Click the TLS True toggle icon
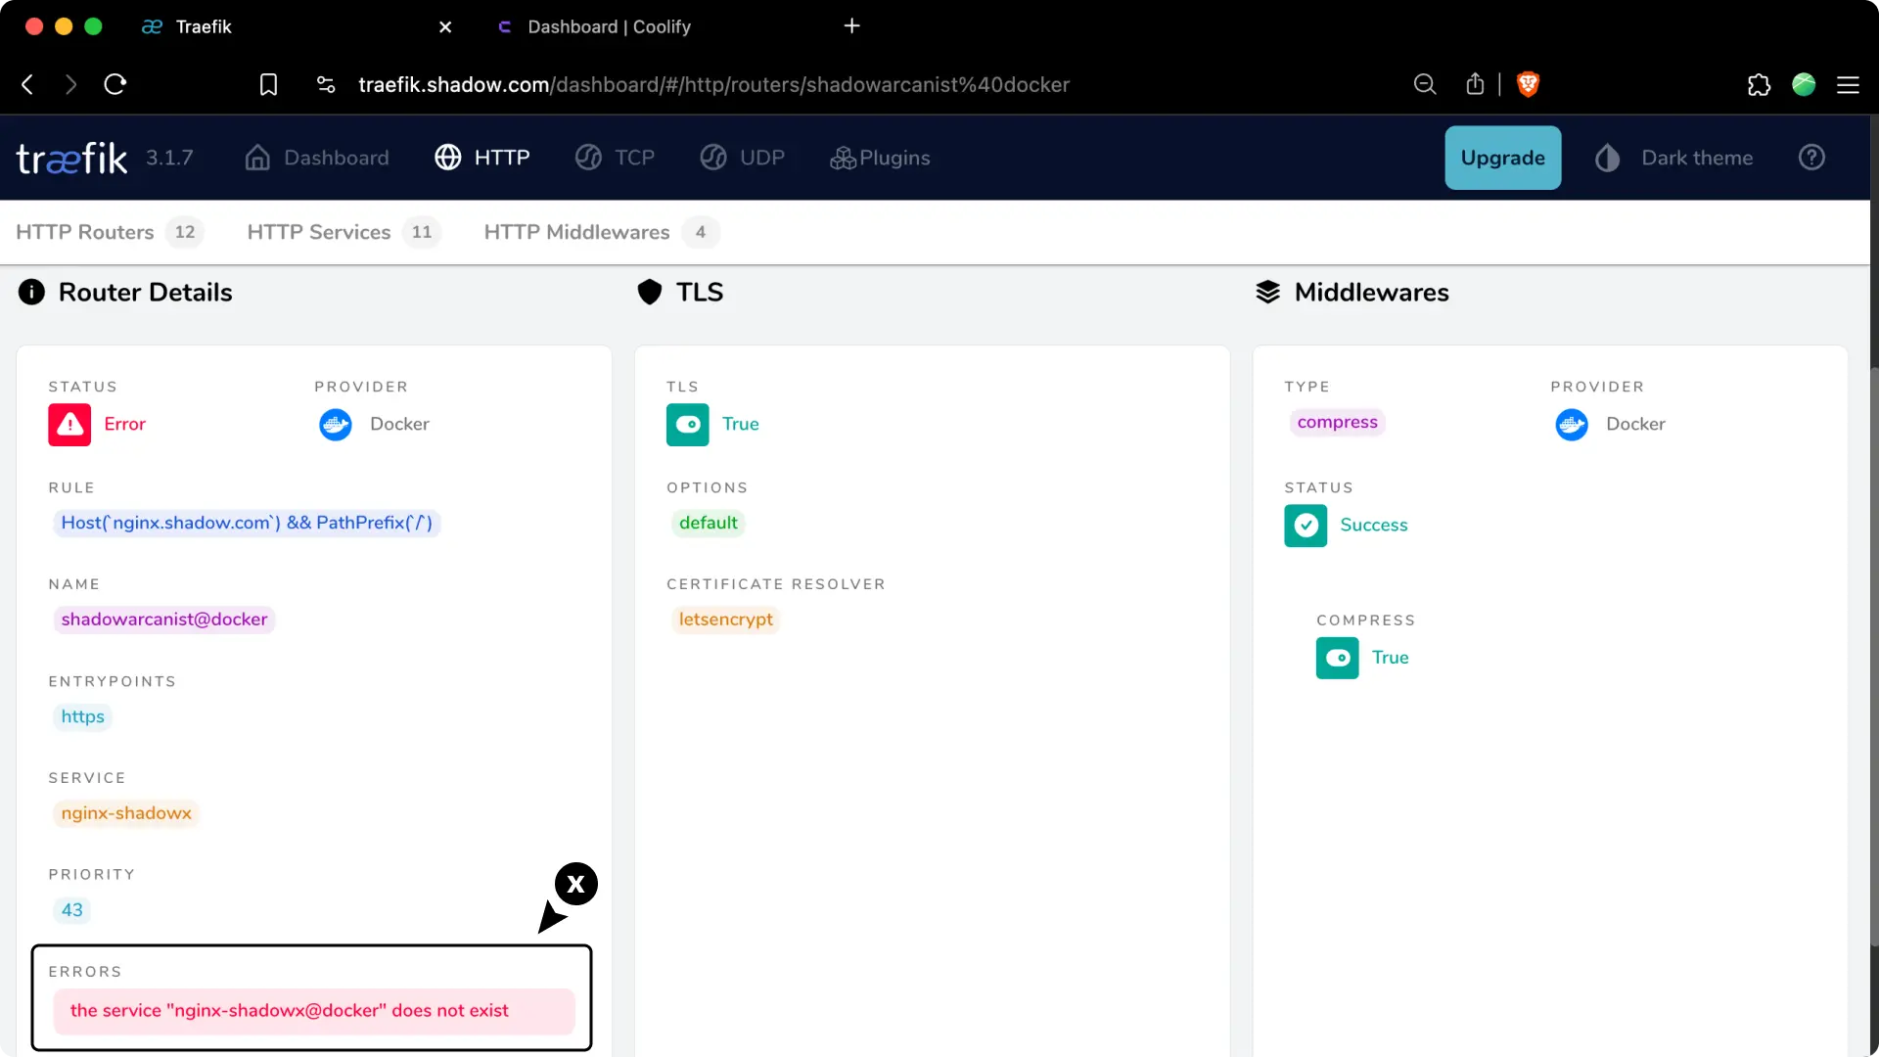Viewport: 1879px width, 1057px height. [688, 425]
